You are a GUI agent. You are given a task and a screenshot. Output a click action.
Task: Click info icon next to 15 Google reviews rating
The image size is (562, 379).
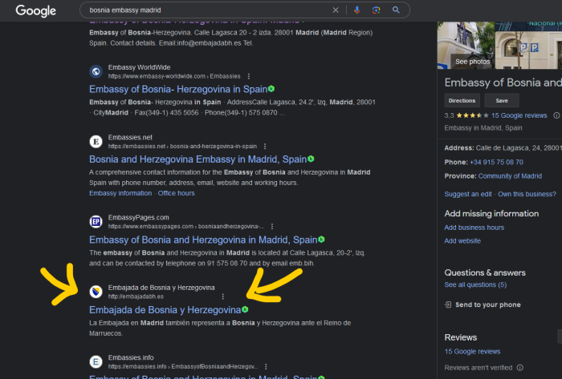[556, 115]
